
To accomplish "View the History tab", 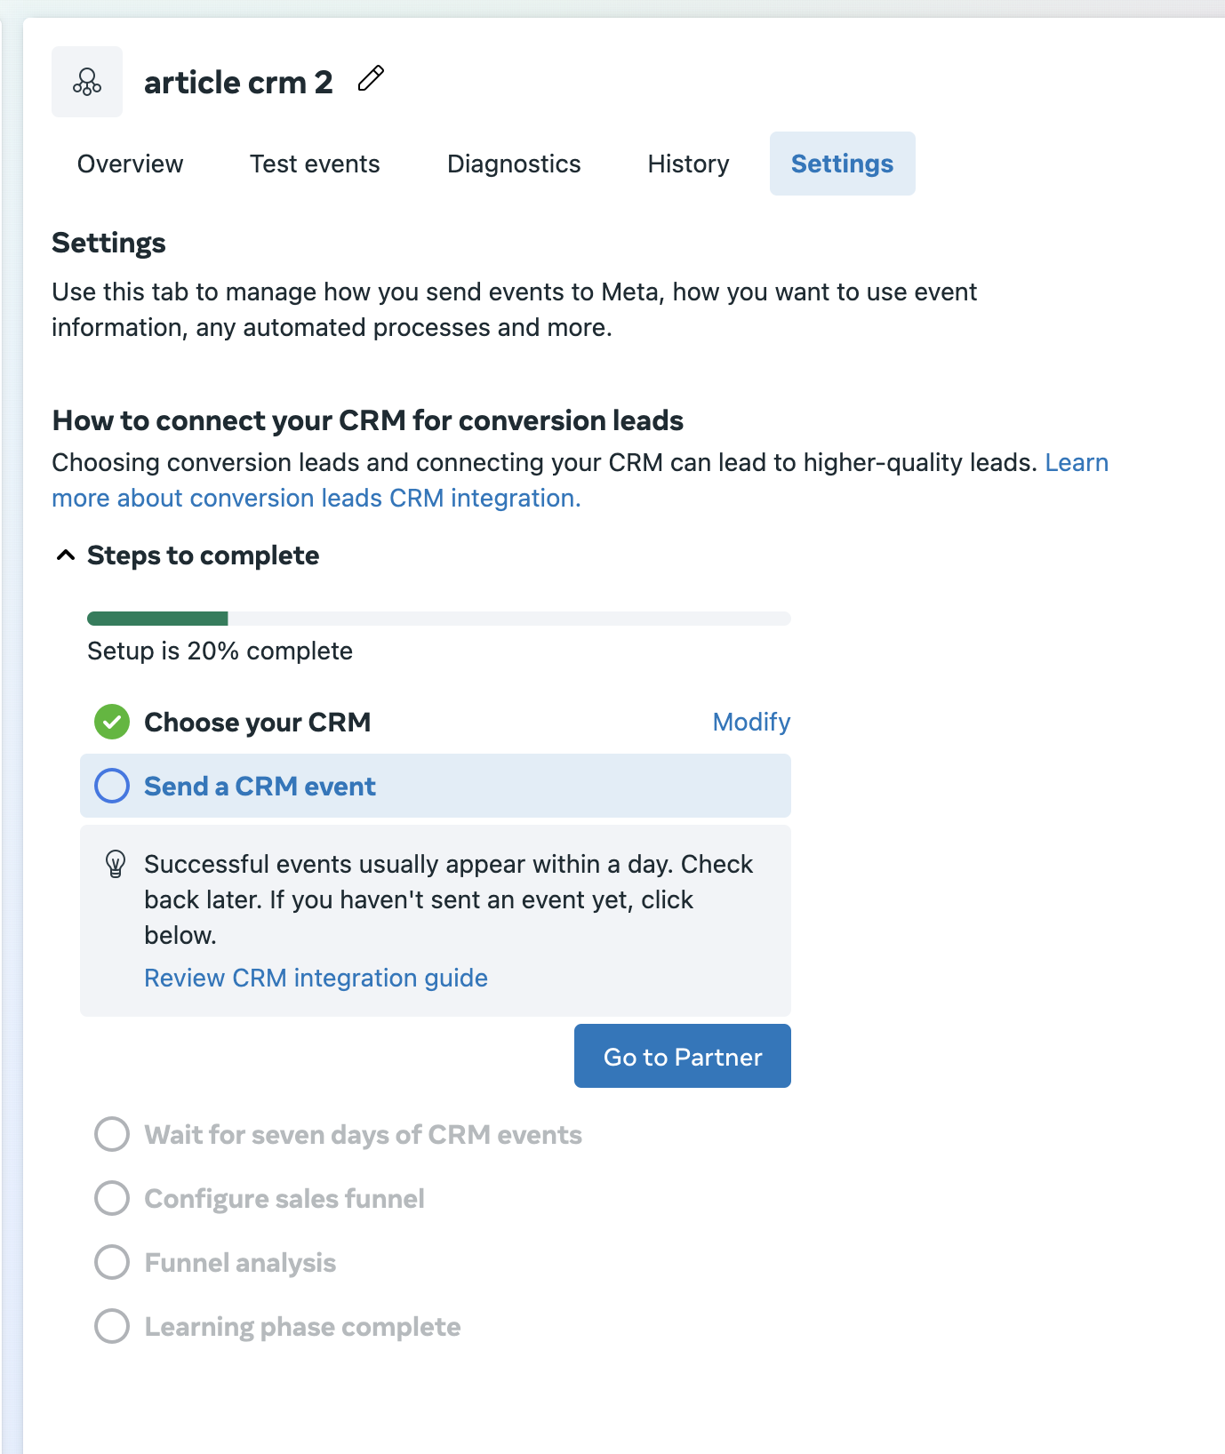I will tap(688, 164).
